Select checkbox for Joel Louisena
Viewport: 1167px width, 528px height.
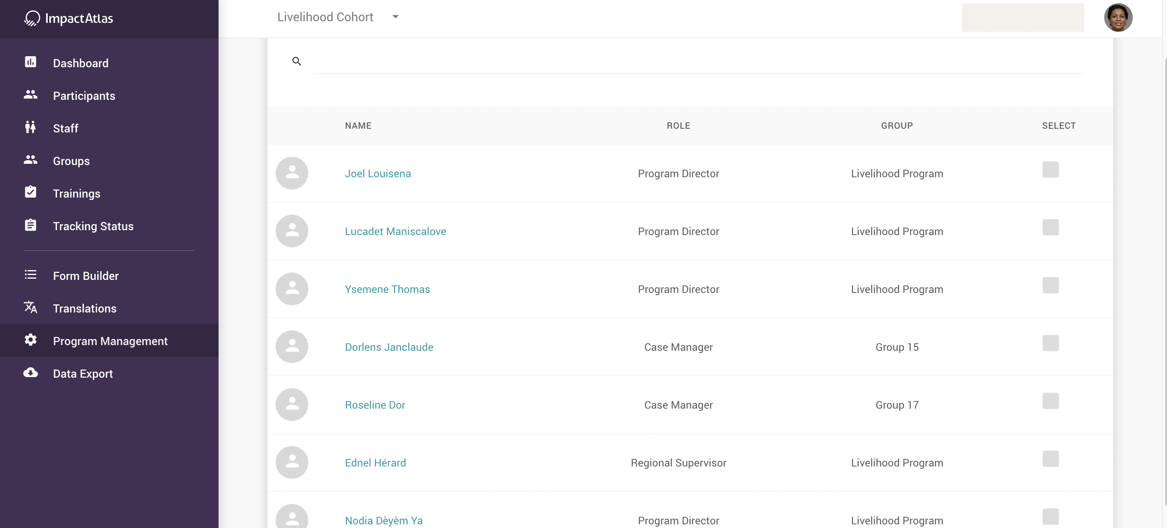click(1050, 170)
